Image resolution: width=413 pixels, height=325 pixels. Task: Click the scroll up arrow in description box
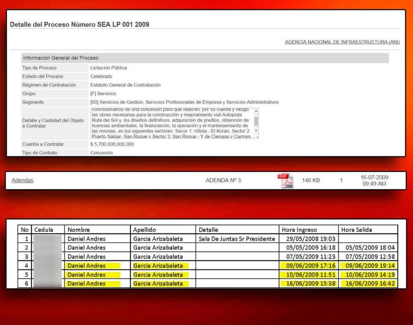point(256,111)
